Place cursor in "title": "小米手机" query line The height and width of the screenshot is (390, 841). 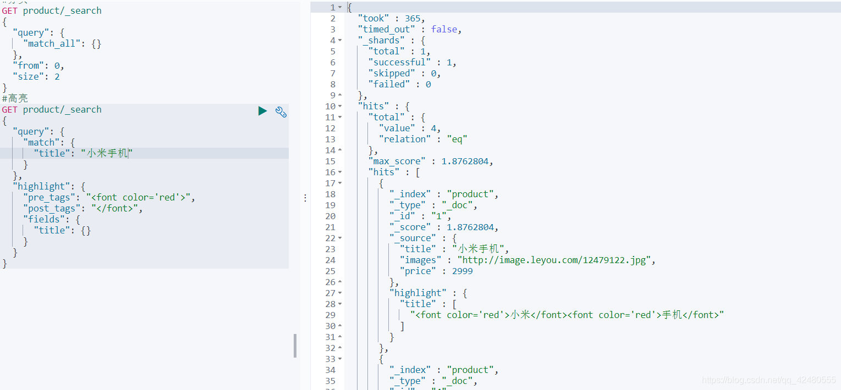(83, 153)
